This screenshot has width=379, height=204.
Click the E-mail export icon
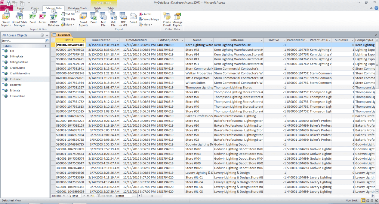133,18
